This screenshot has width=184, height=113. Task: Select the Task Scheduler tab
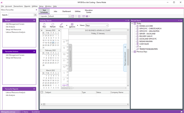(x=44, y=11)
